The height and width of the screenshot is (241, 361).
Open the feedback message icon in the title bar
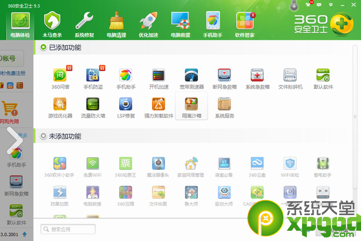pos(319,5)
